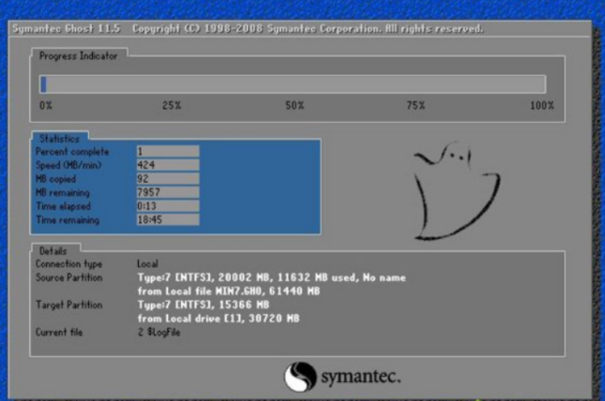
Task: Click the Time remaining value 18:45
Action: click(x=168, y=220)
